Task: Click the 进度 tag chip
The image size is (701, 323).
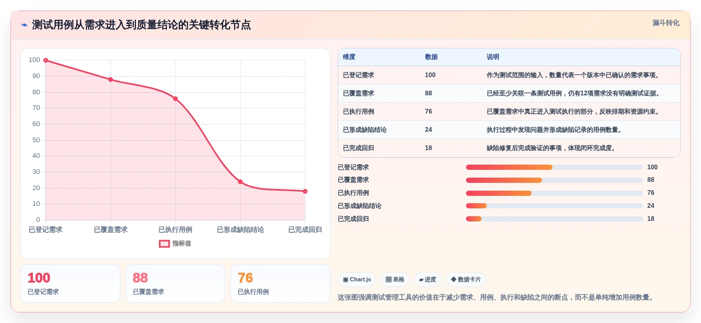Action: pyautogui.click(x=427, y=280)
